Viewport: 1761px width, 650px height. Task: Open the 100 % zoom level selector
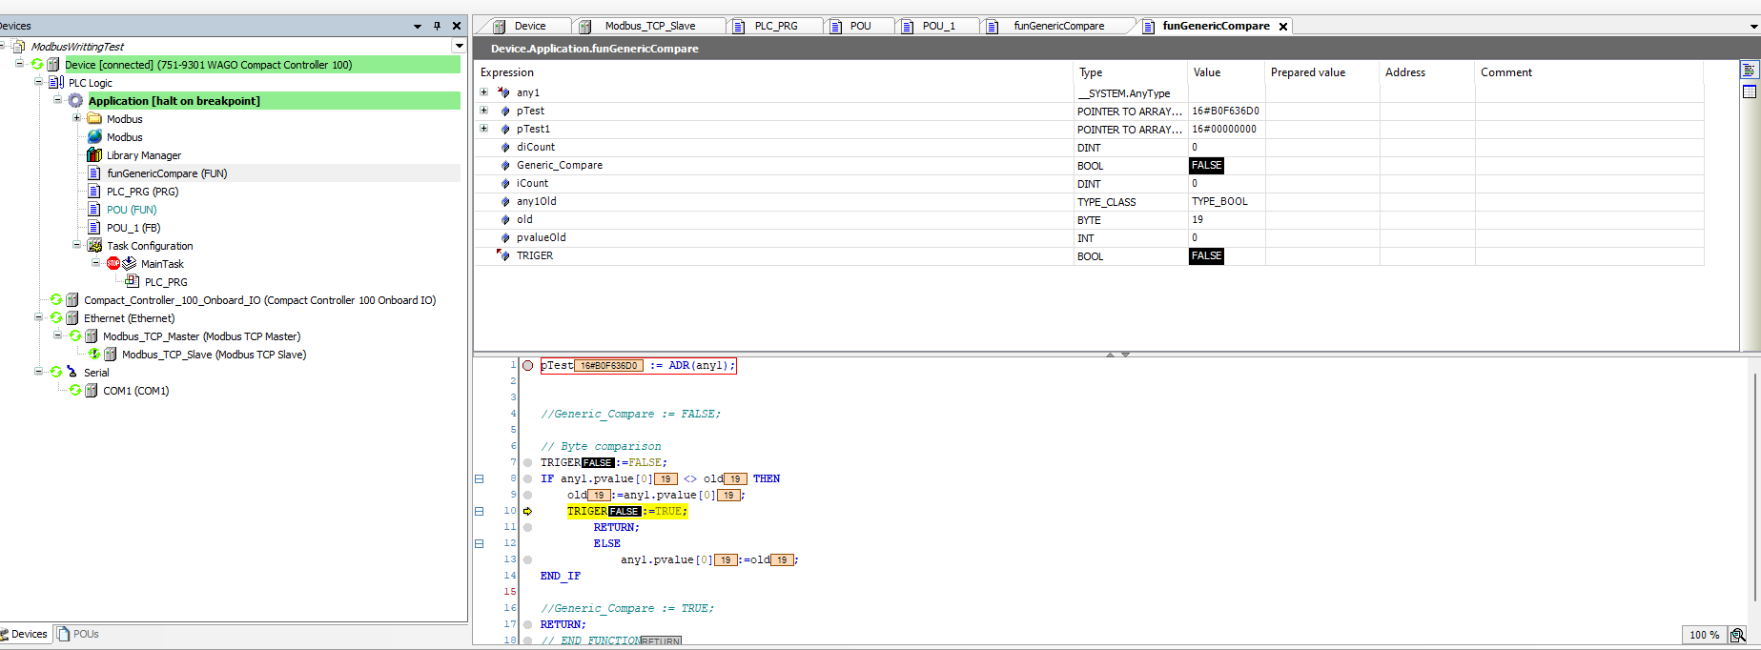tap(1704, 635)
